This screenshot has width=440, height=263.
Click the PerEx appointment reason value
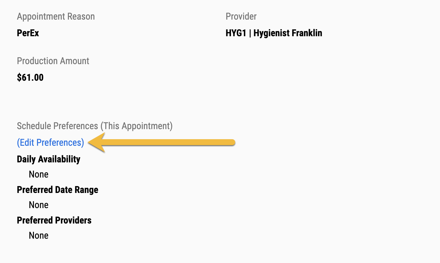(x=28, y=33)
